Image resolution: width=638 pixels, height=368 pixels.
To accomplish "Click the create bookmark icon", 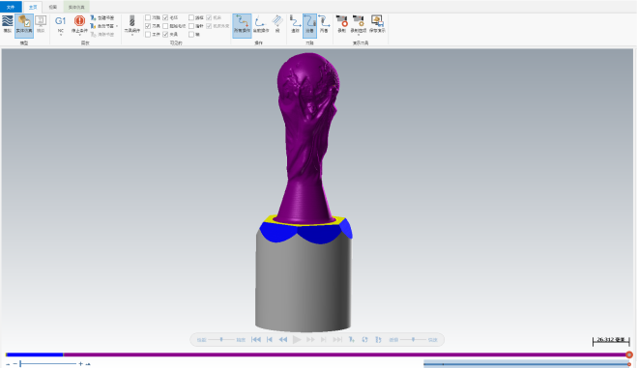I will coord(93,18).
